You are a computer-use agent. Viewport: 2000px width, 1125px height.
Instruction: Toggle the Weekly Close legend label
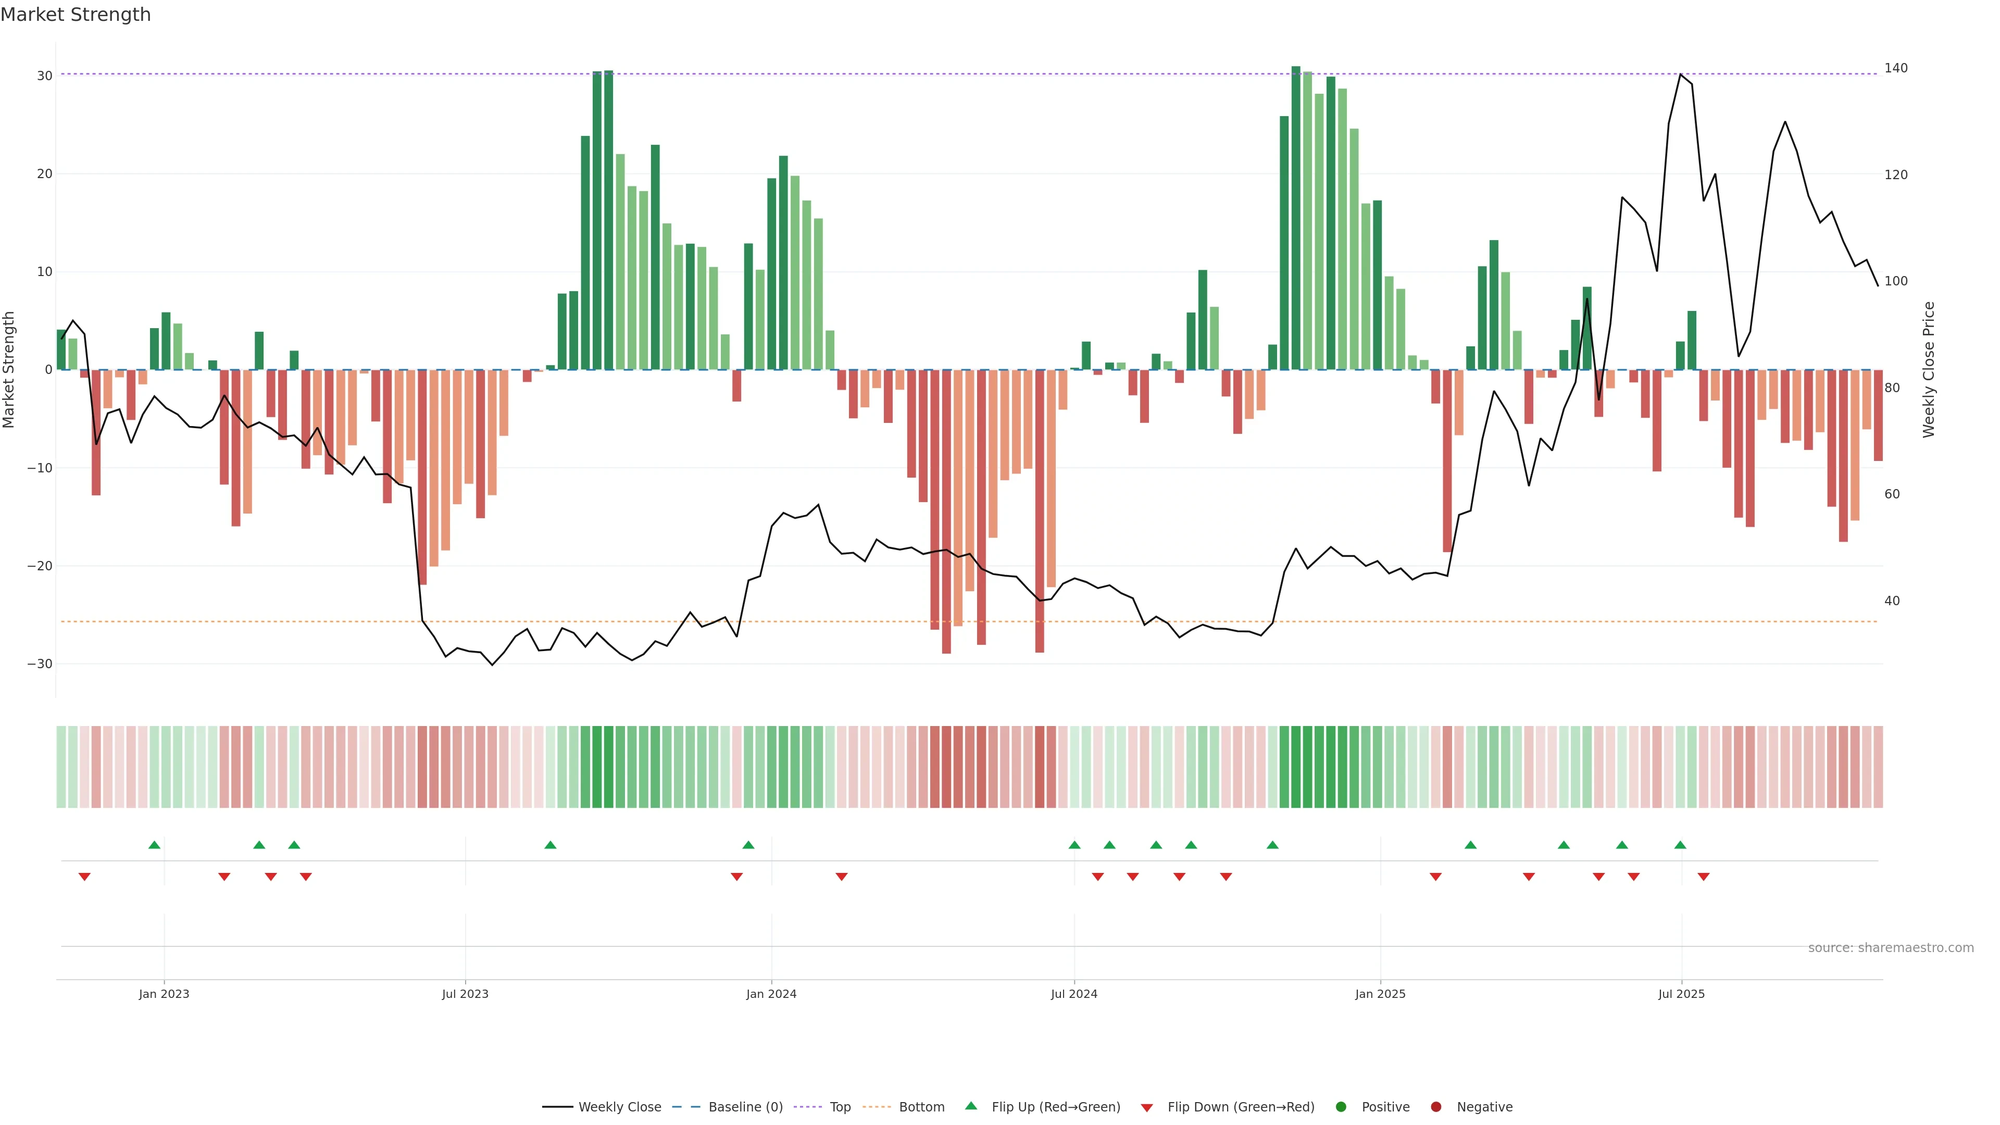(620, 1107)
